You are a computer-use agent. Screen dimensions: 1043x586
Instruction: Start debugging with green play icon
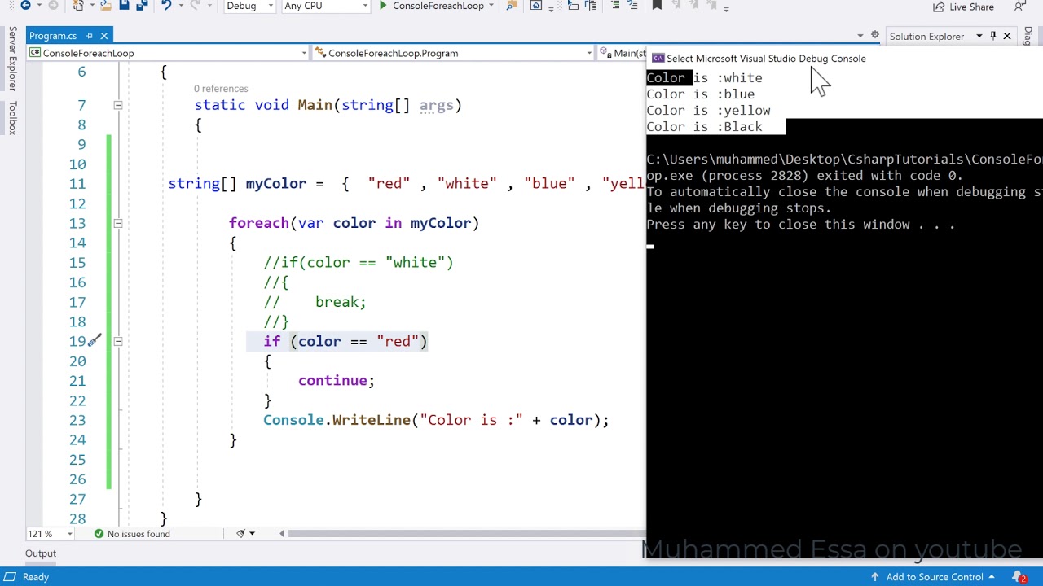(x=383, y=6)
